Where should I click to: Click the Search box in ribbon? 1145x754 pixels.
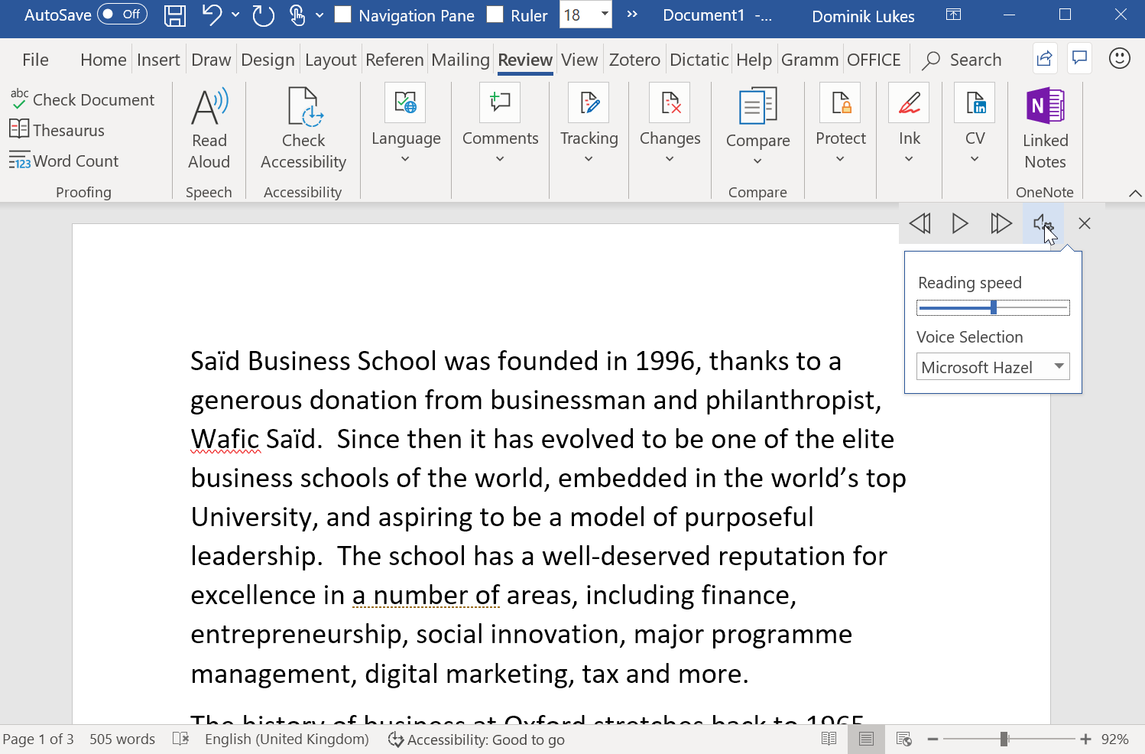pos(963,60)
